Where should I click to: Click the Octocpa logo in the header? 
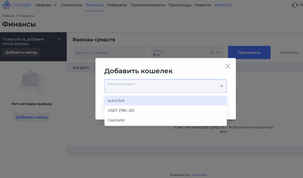(x=16, y=5)
